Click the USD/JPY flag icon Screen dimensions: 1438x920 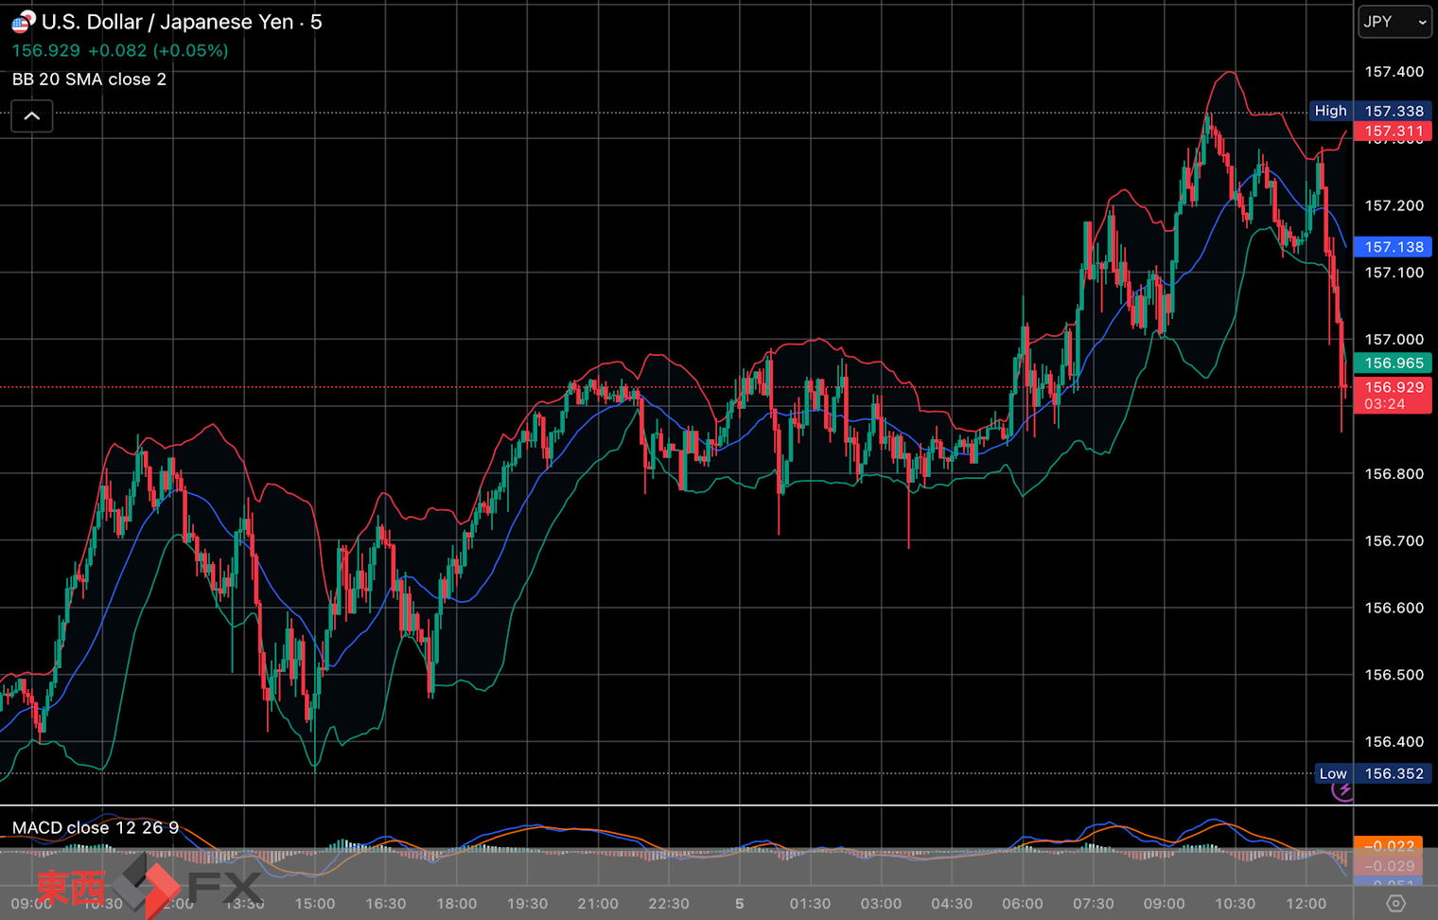(24, 22)
